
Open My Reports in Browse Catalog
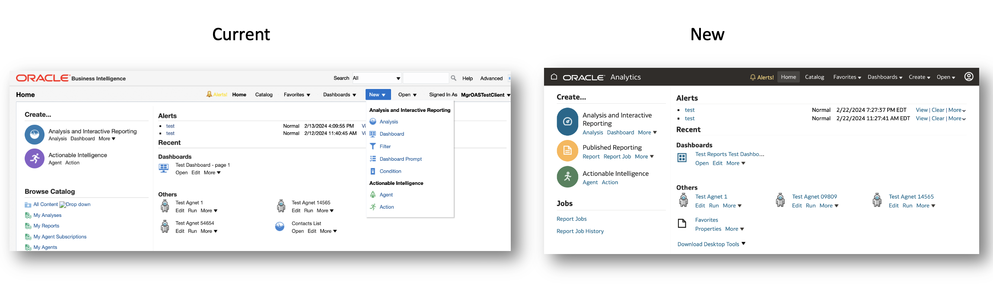46,226
